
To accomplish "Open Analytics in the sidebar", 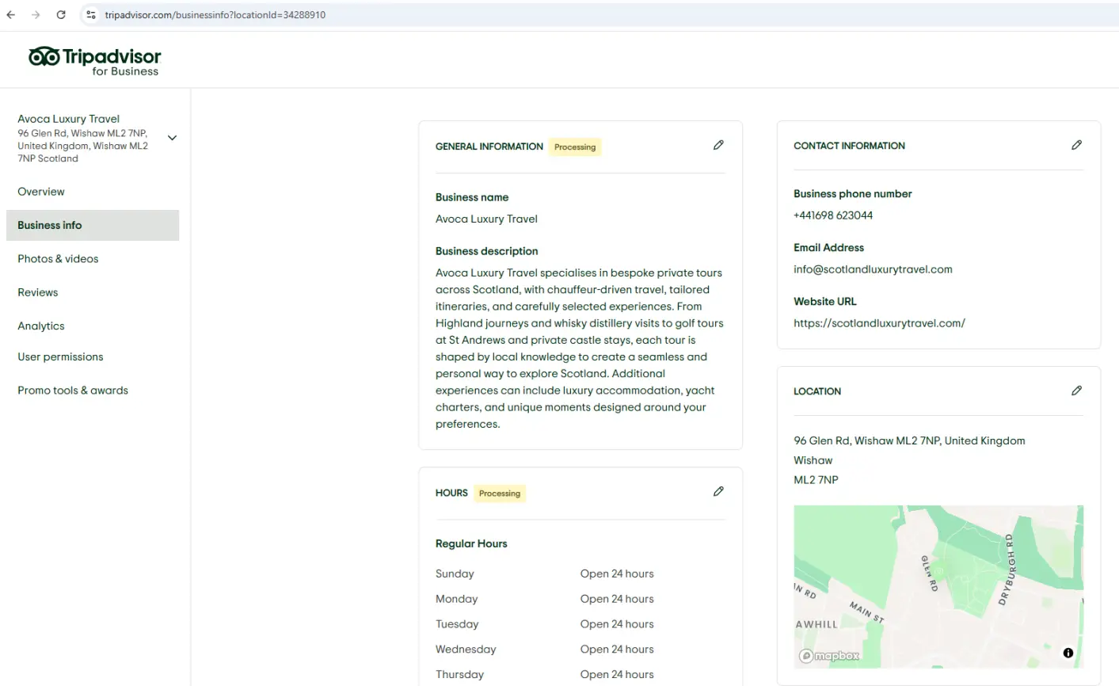I will [41, 326].
